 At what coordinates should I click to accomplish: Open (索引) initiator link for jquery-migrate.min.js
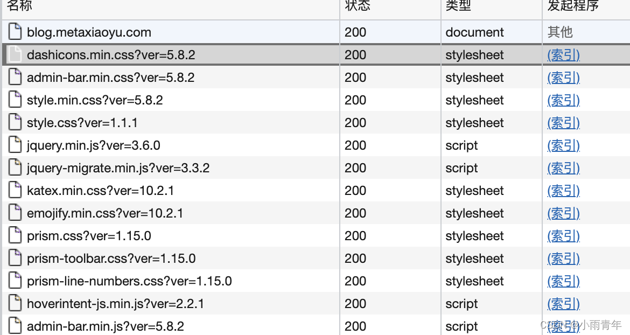[x=563, y=168]
